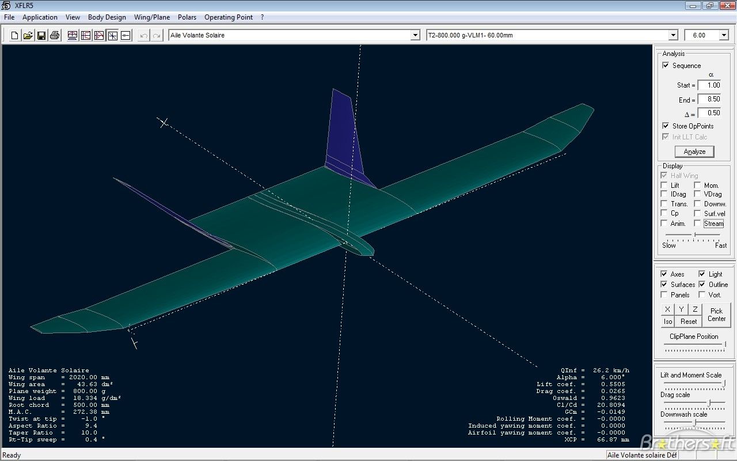Click the 'Wing span = 2020.00 mm' text
737x461 pixels.
[59, 377]
